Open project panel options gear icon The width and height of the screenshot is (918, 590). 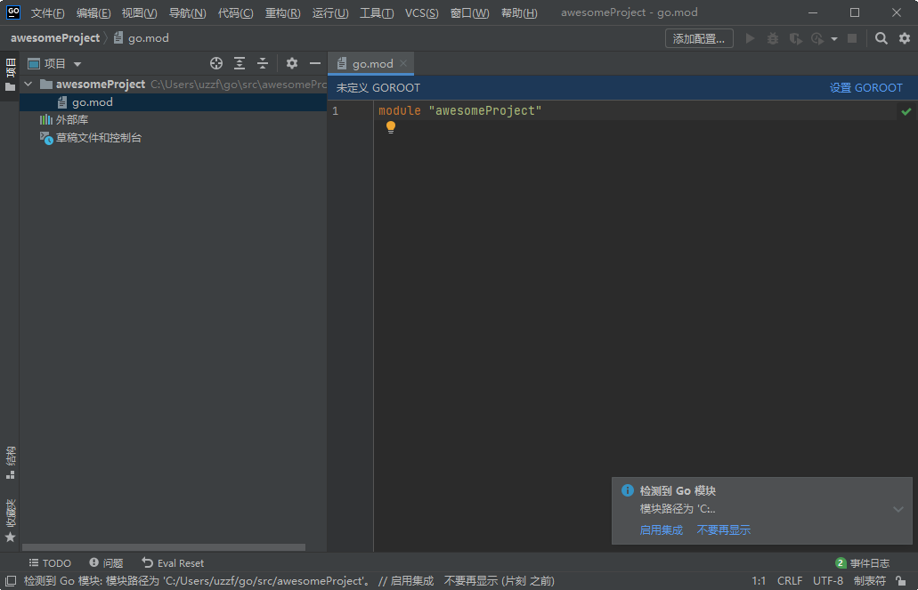click(291, 63)
